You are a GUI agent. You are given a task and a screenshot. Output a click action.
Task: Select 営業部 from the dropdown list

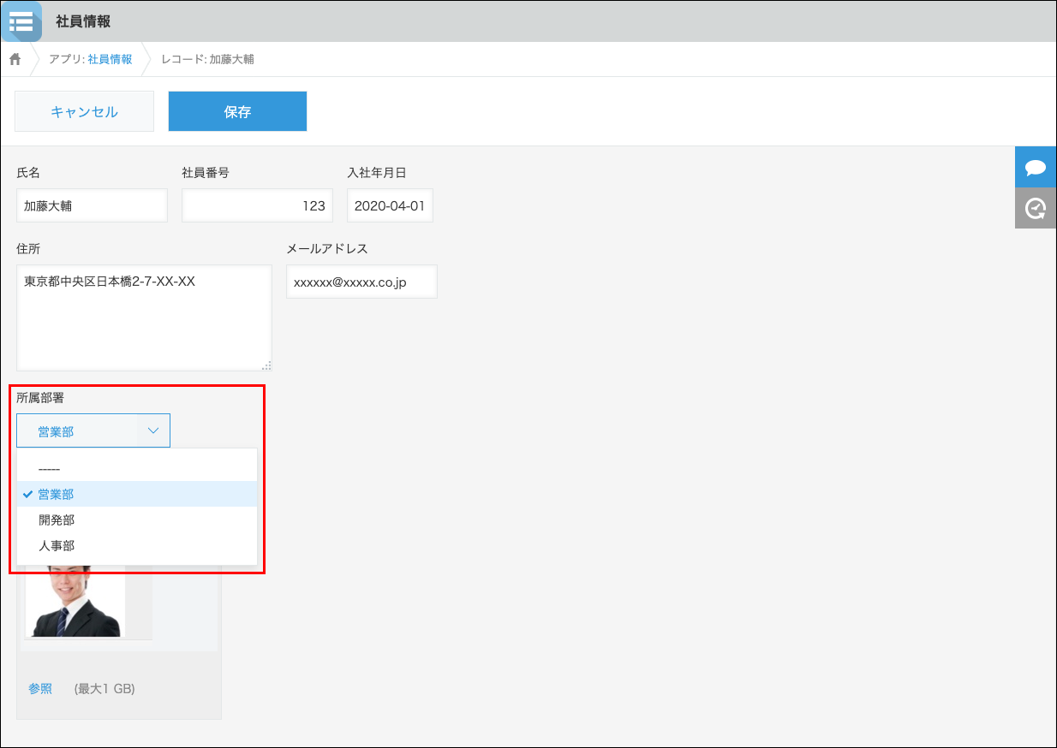point(137,494)
